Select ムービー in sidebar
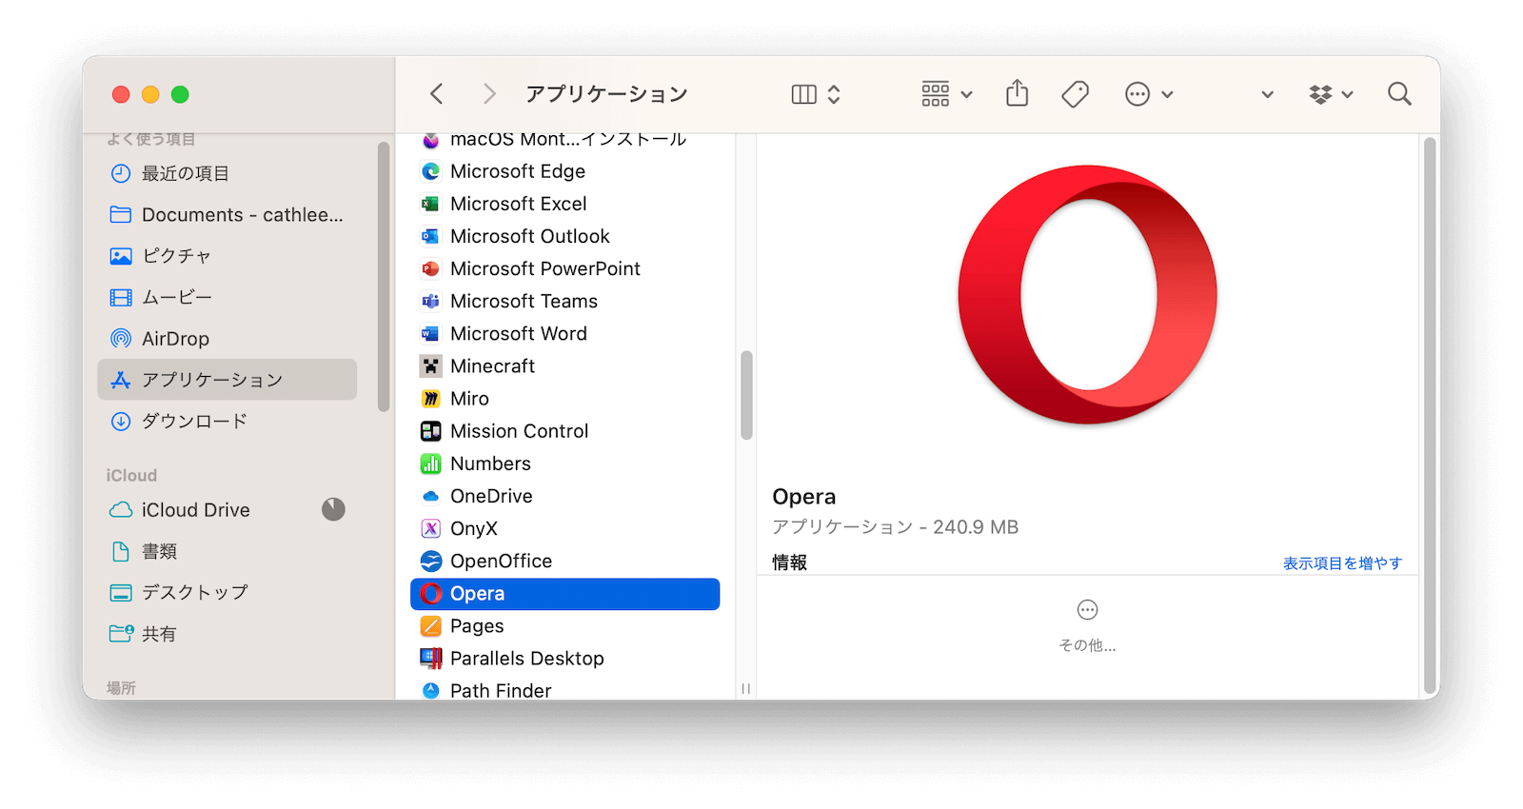This screenshot has width=1523, height=809. pos(227,297)
